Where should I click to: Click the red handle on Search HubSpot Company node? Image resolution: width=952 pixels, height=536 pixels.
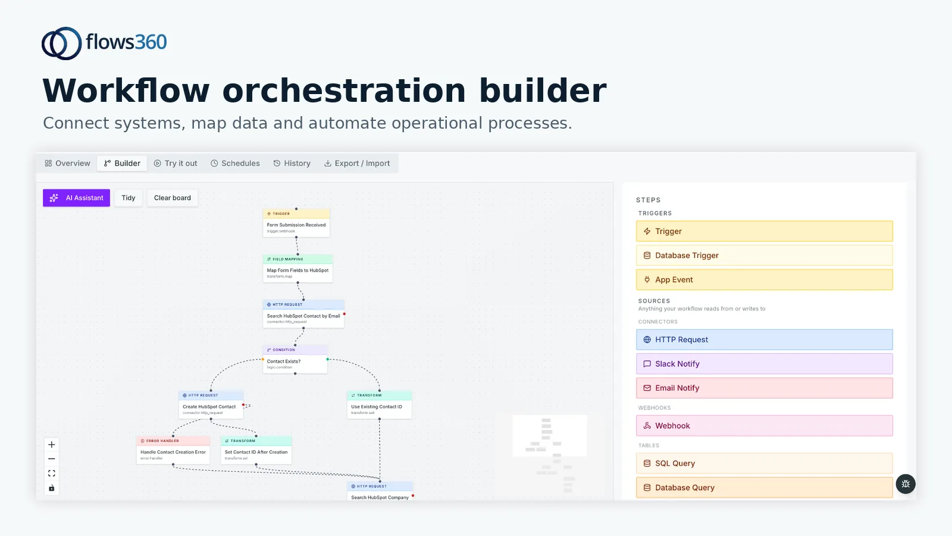[413, 496]
